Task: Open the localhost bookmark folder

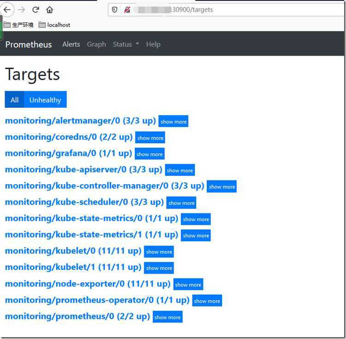Action: coord(54,25)
